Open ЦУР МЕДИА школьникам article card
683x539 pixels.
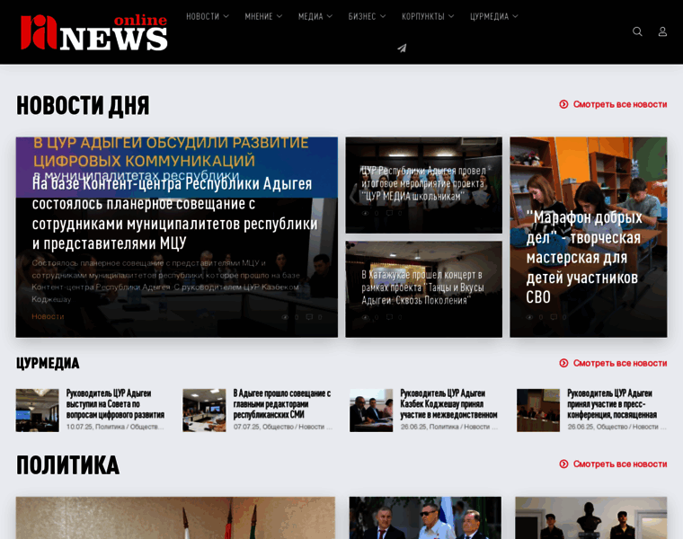[423, 183]
